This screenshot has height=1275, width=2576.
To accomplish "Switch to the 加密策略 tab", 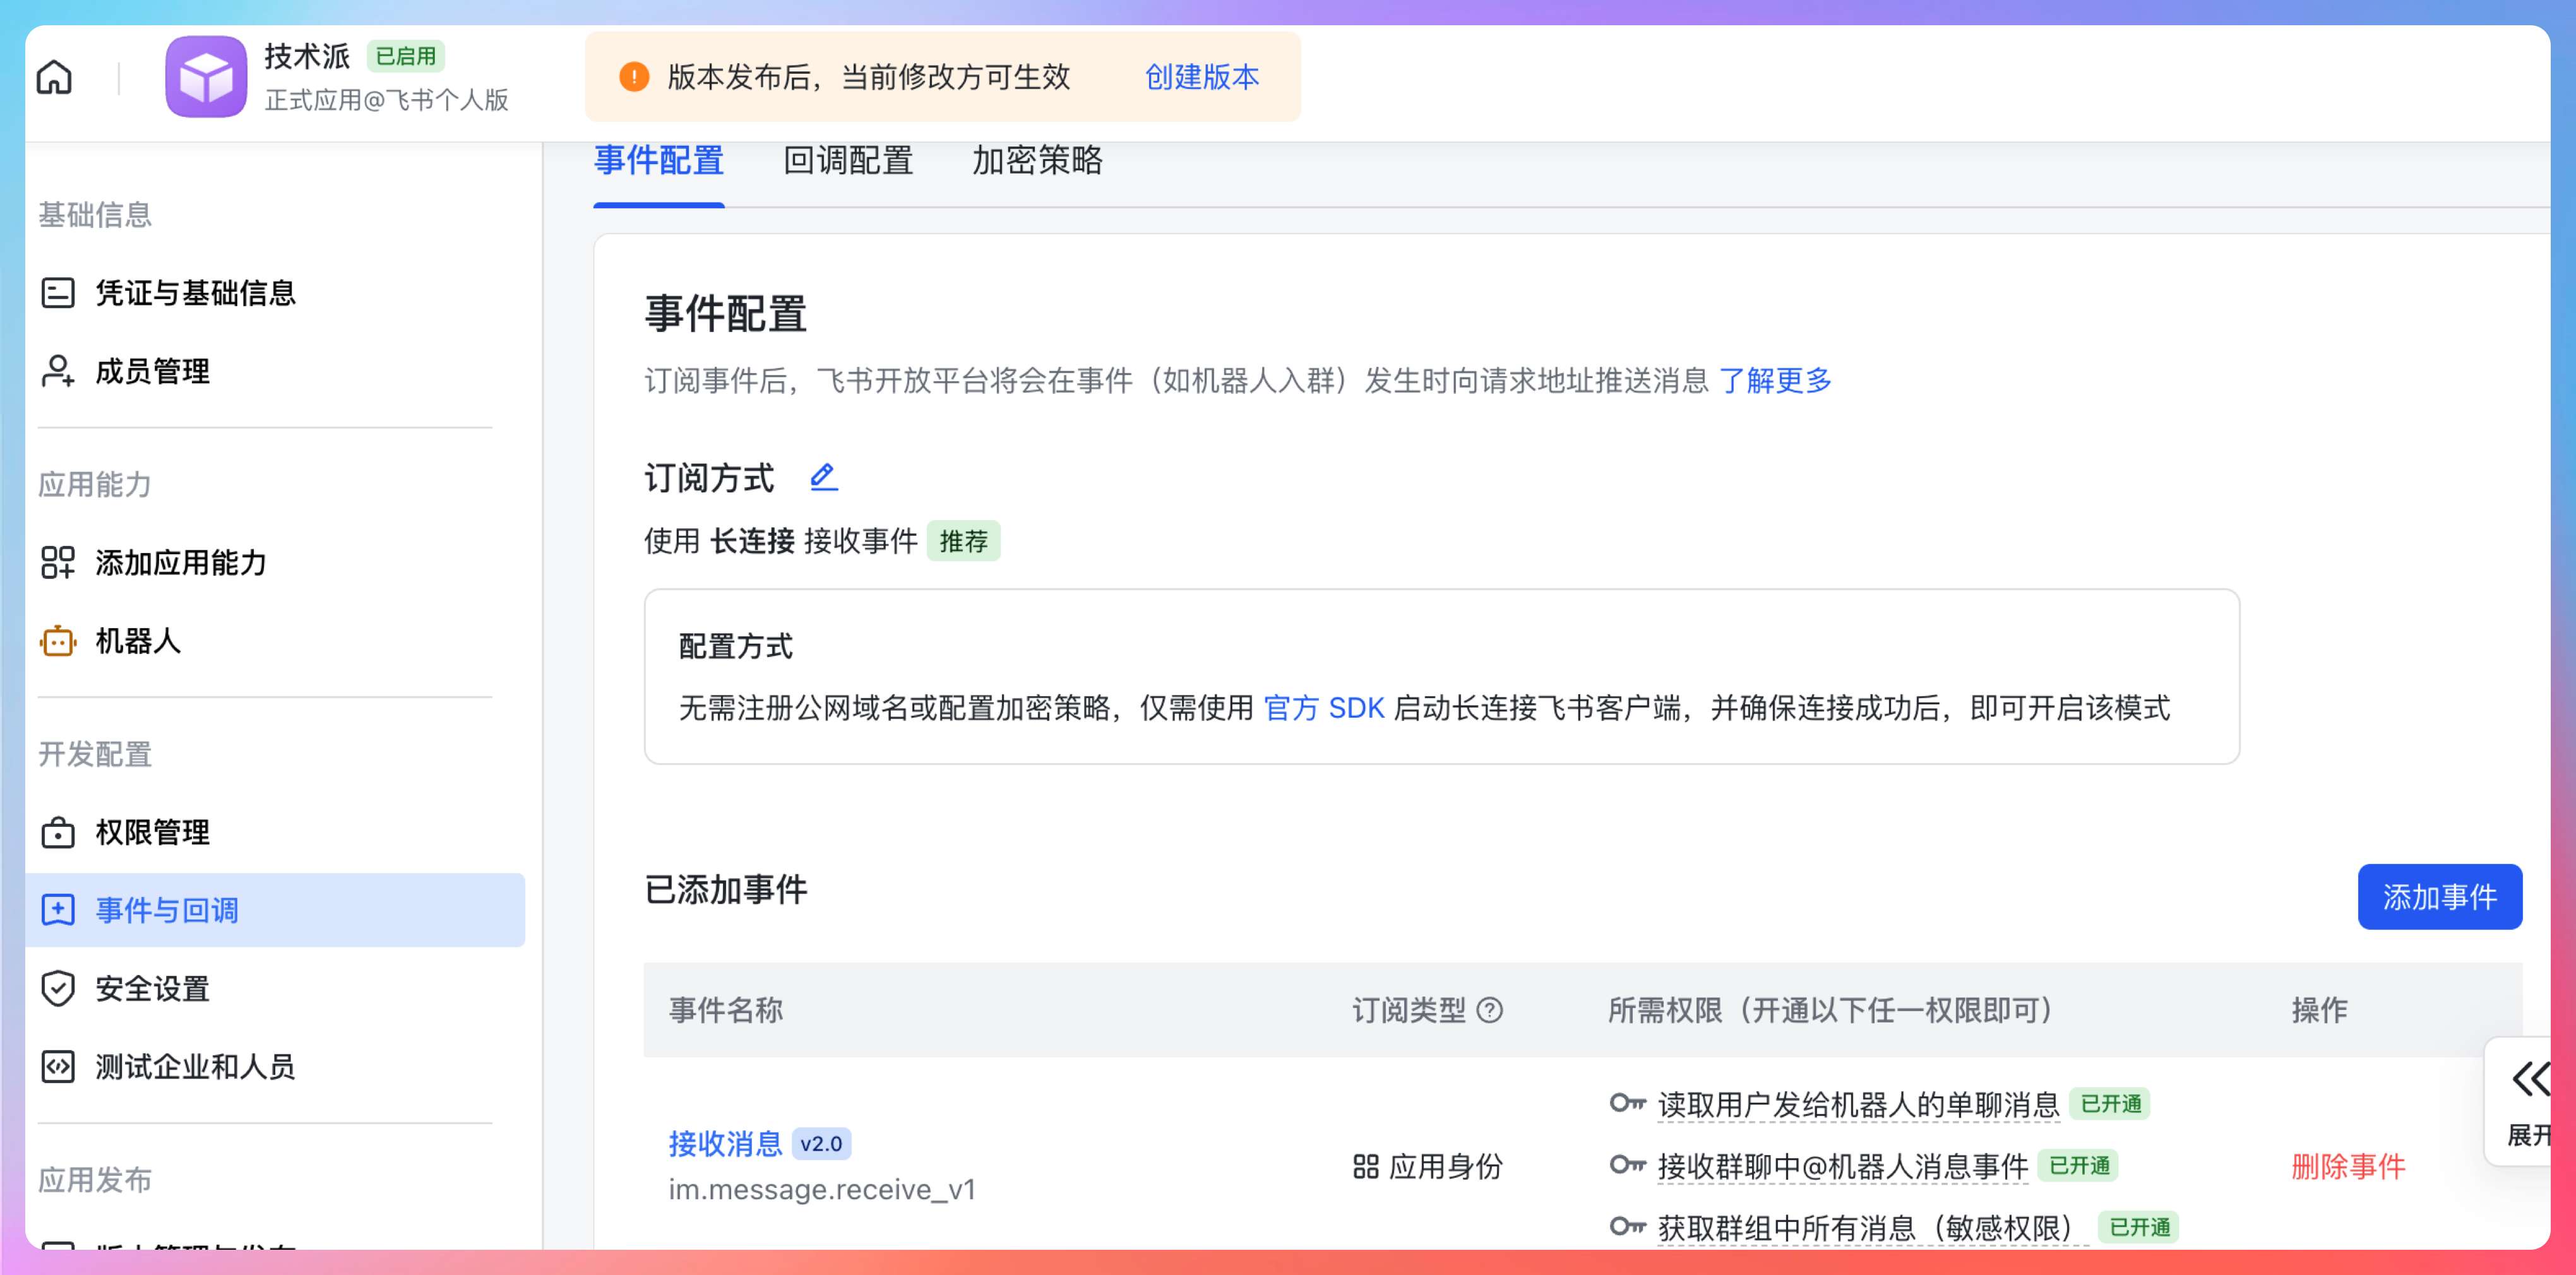I will click(1037, 161).
